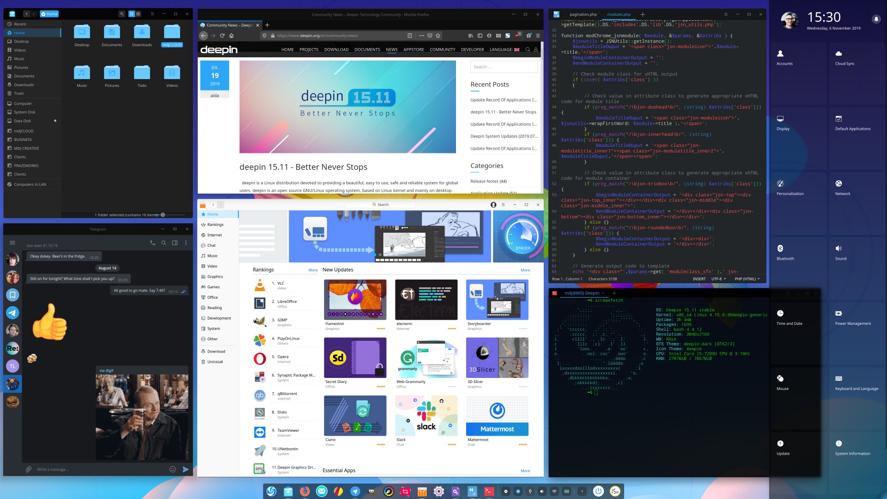887x499 pixels.
Task: Click the notification bell in the control center
Action: [876, 19]
